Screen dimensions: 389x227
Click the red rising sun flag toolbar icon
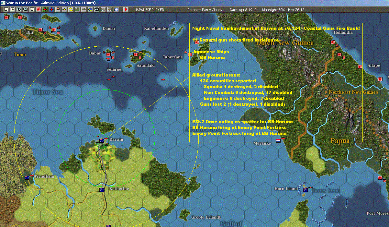[39, 9]
